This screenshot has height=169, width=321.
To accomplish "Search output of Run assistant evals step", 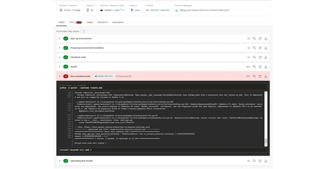I will 254,76.
